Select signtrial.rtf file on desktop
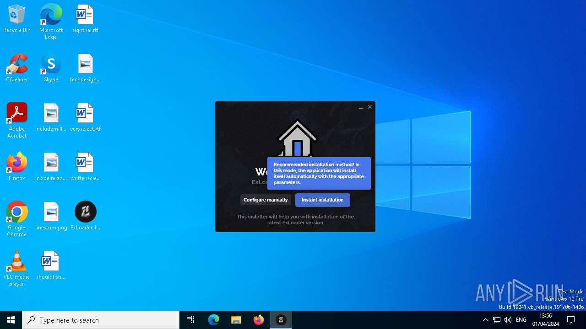586x329 pixels. 85,19
